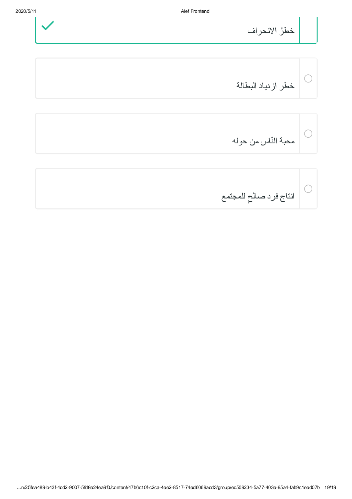
Task: Click the date '2020/5/11' in the header
Action: (x=26, y=11)
